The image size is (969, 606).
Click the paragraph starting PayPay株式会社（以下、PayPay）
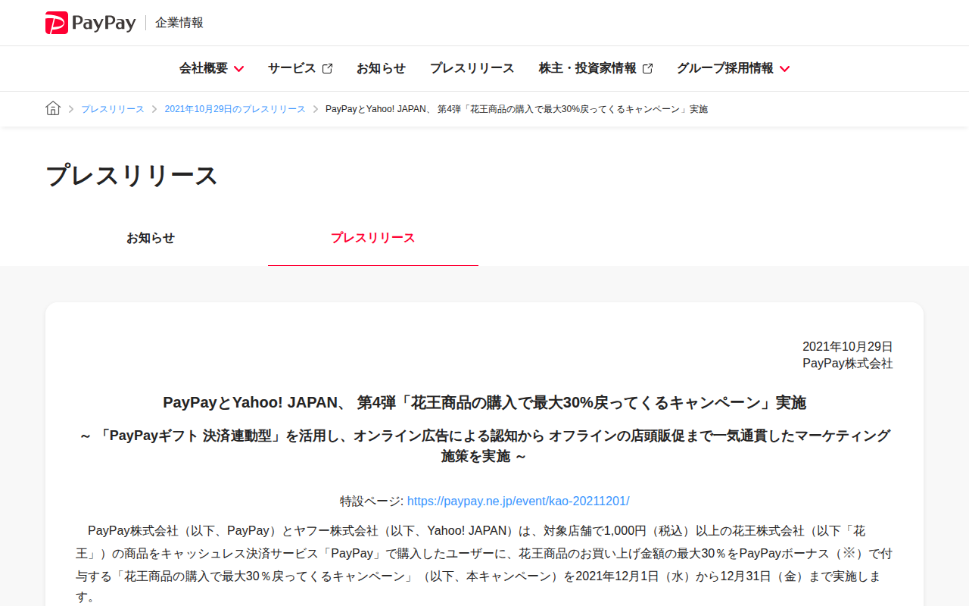484,564
